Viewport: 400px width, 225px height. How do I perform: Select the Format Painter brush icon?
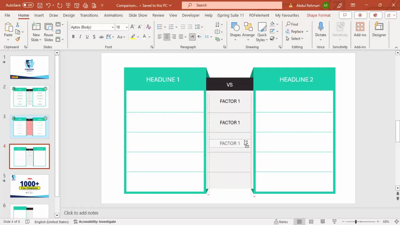click(x=17, y=39)
